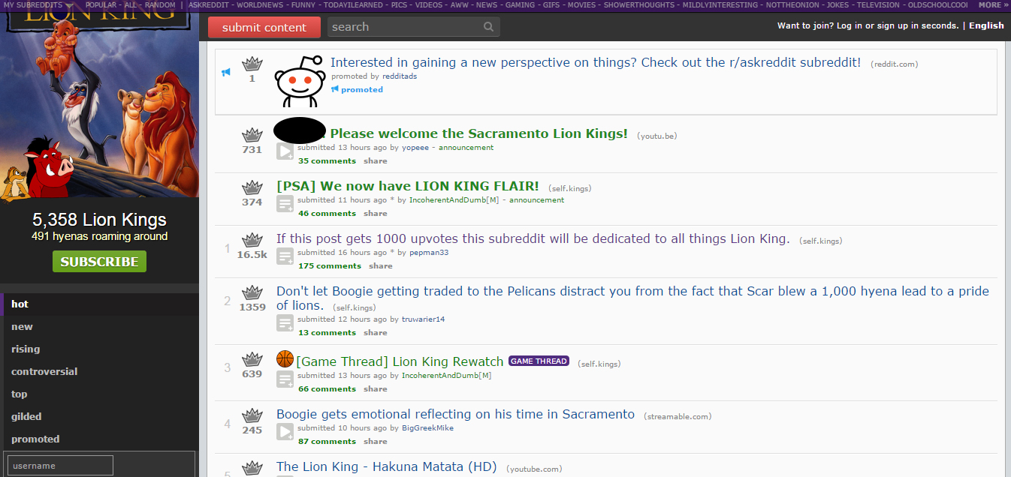Screen dimensions: 1011x477
Task: Click basketball icon beside Game Thread post
Action: click(285, 359)
